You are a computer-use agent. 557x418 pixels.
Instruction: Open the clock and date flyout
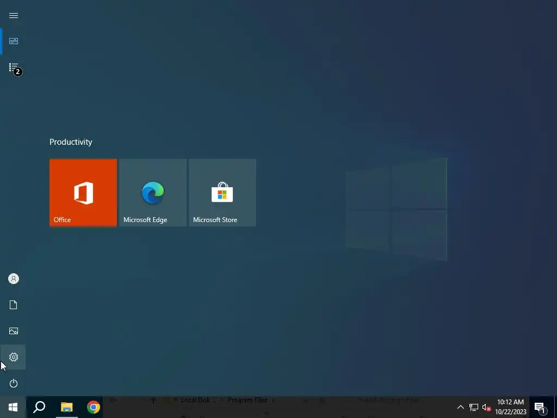pos(510,407)
